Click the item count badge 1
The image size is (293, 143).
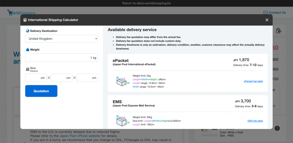tap(277, 128)
